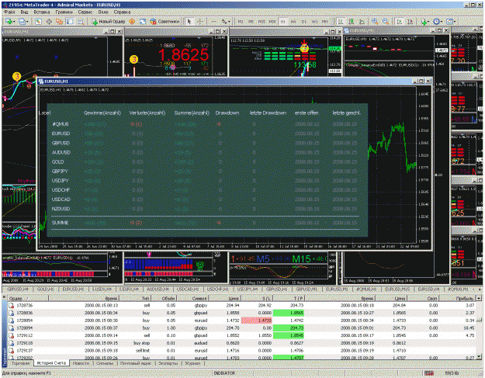Screen dimensions: 485x378
Task: Expand the Profiles dropdown arrow
Action: coord(27,21)
